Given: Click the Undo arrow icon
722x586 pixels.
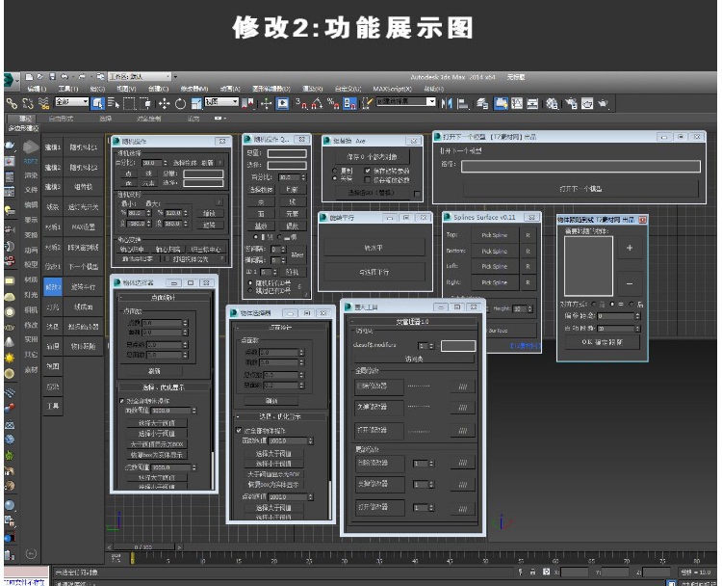Looking at the screenshot, I should [x=64, y=77].
